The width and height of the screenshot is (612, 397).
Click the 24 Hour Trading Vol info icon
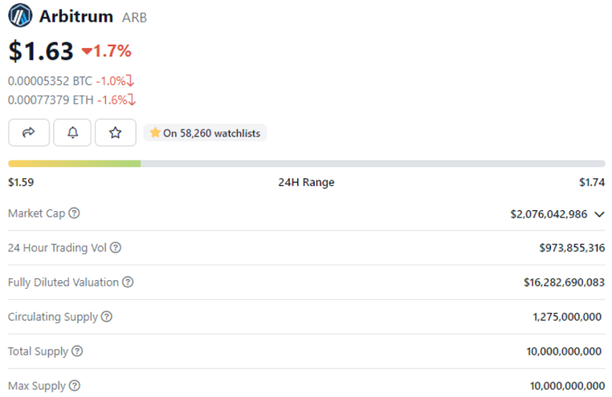click(115, 248)
